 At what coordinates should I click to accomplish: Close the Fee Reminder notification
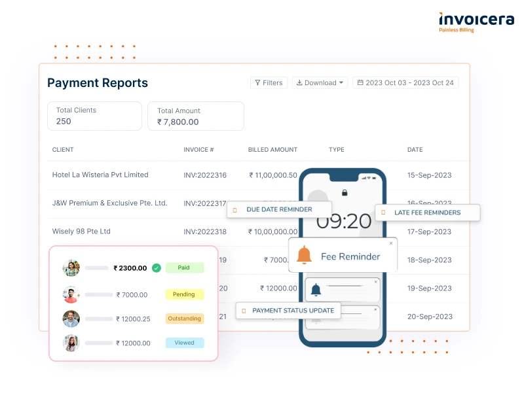pos(391,243)
